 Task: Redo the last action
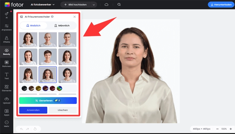(x=28, y=129)
